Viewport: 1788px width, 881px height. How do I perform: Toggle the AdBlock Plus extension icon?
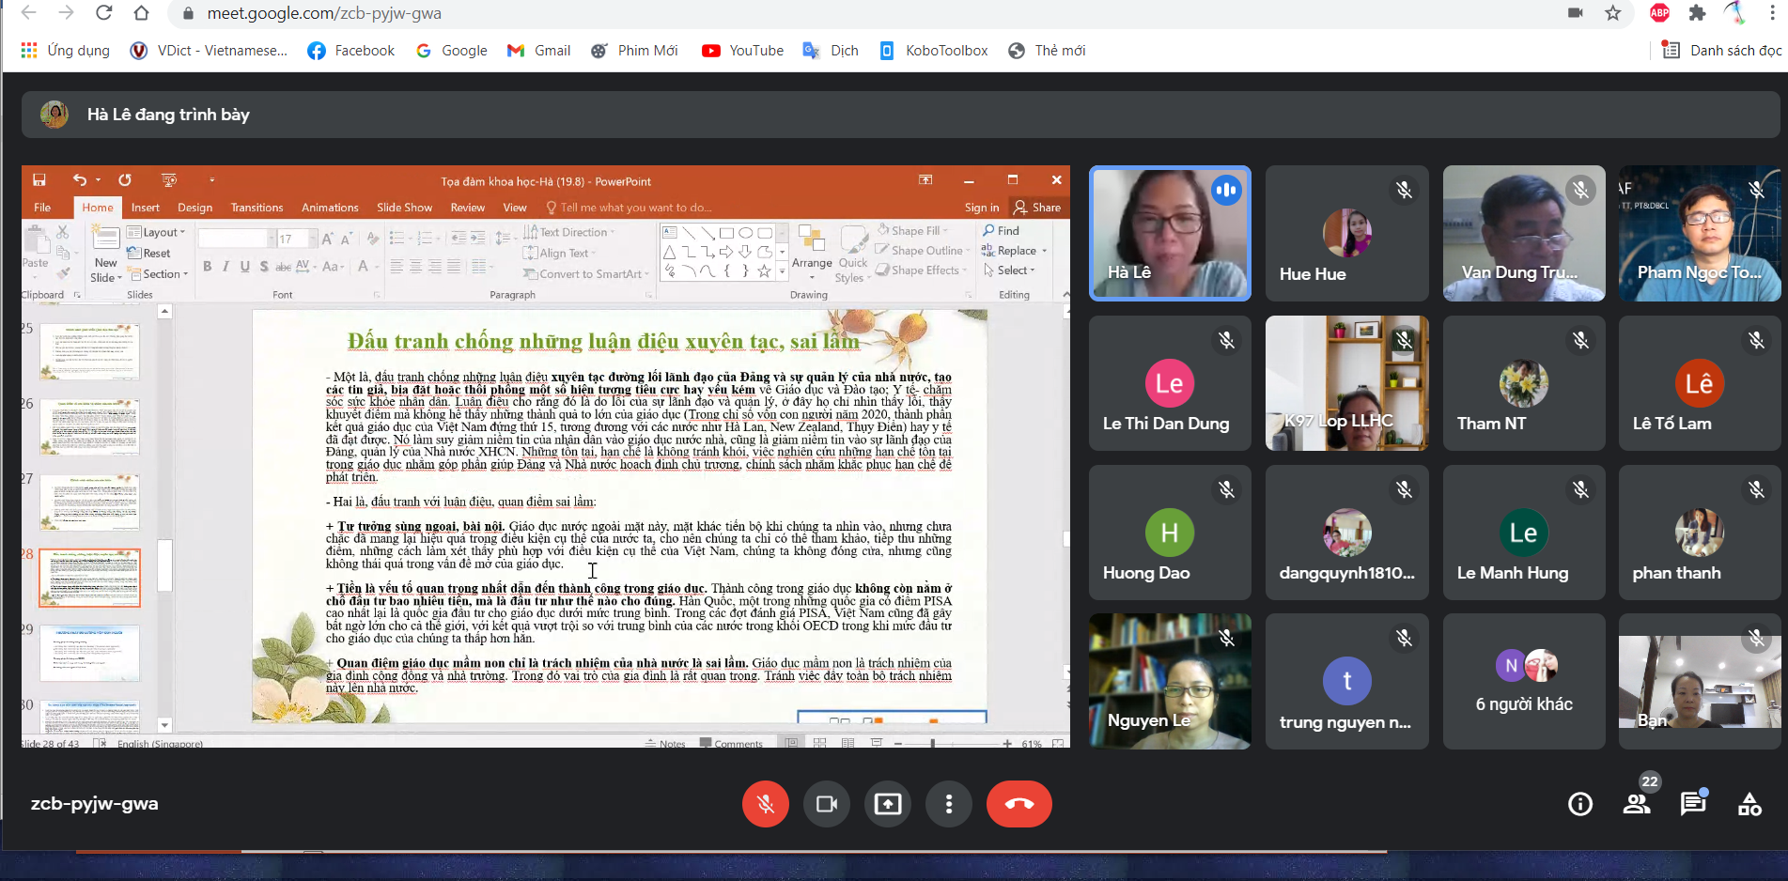pos(1660,13)
